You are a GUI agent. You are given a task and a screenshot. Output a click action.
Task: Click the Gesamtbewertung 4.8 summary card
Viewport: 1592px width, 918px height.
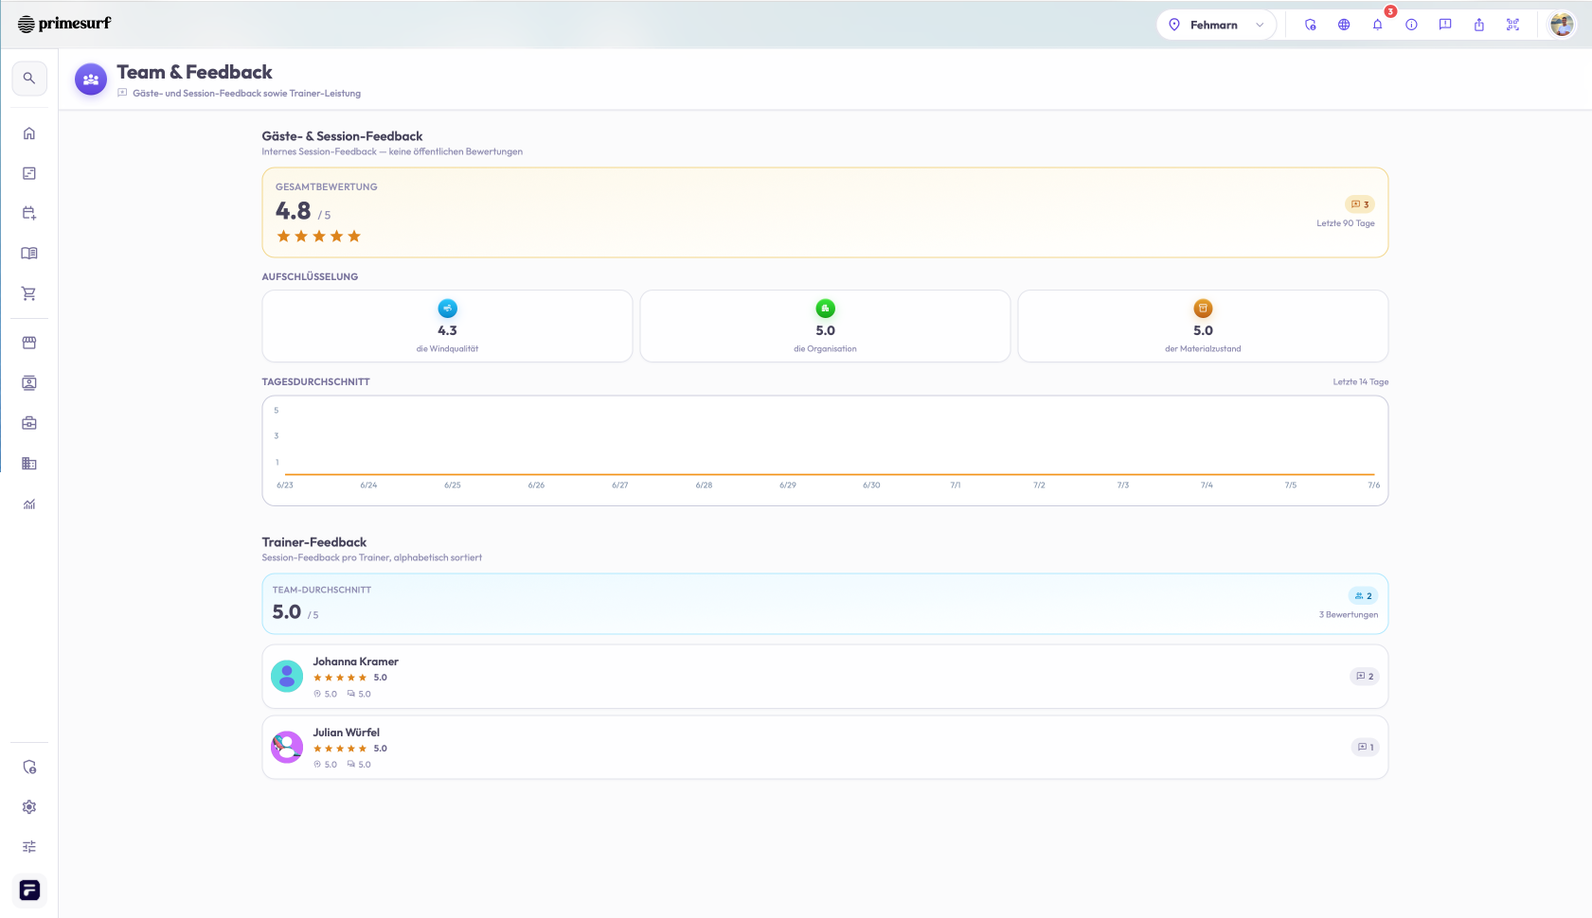(x=825, y=212)
